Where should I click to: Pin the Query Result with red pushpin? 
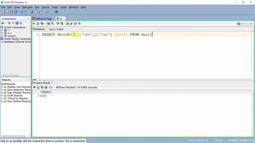point(34,87)
